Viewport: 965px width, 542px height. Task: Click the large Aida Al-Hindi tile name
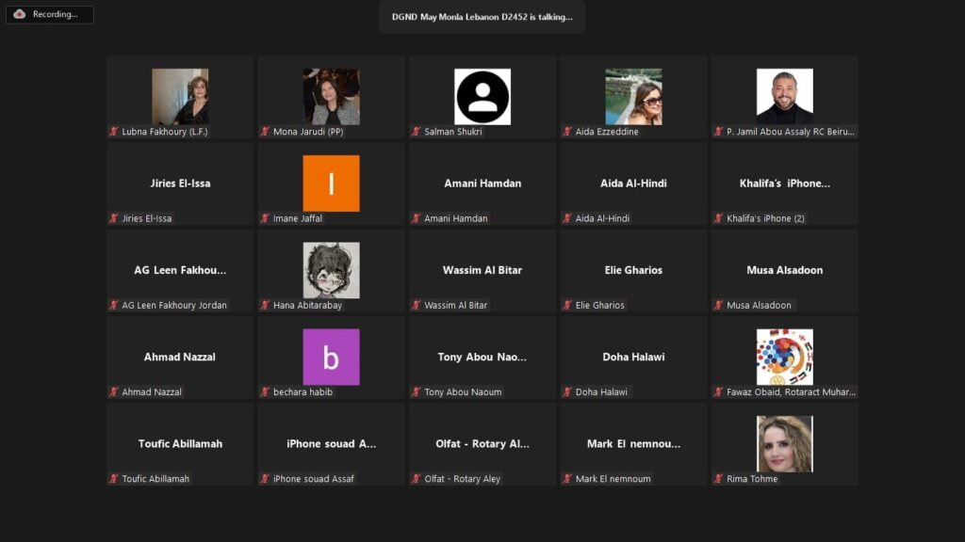[x=633, y=183]
